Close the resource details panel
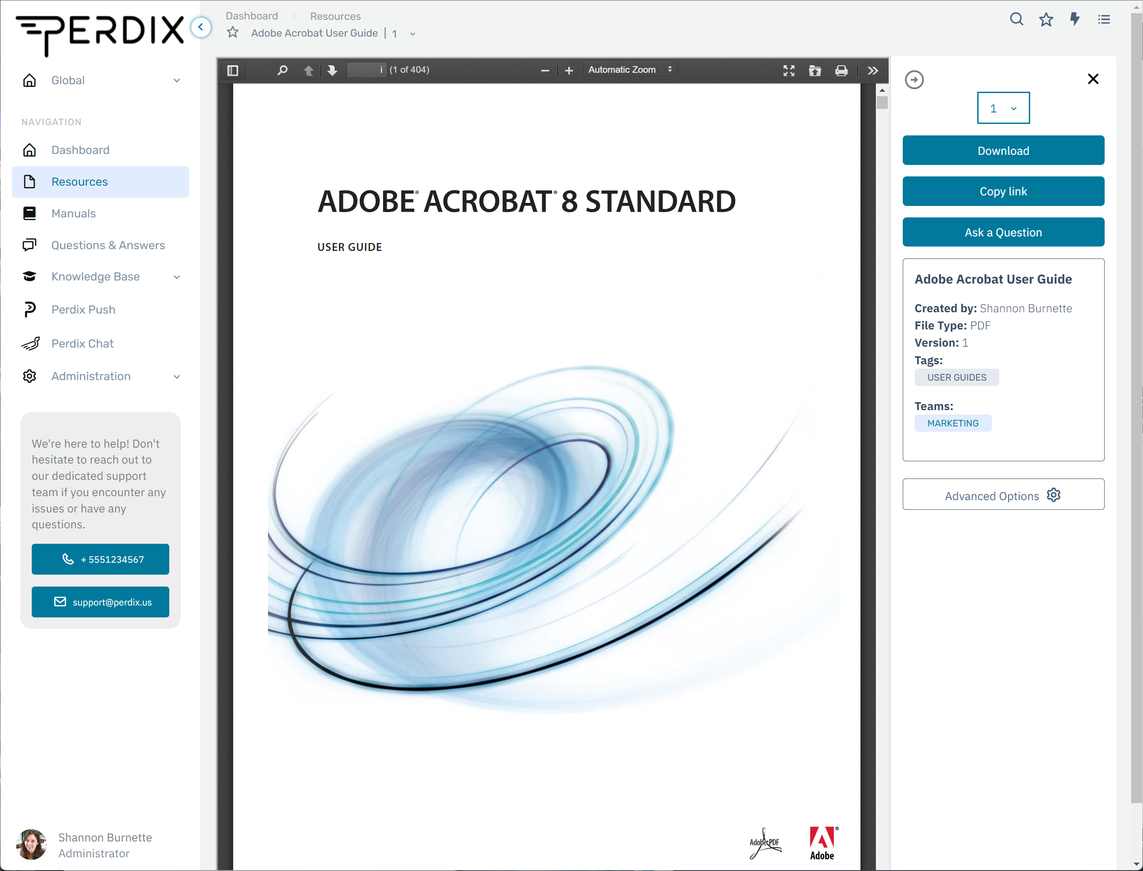The width and height of the screenshot is (1143, 871). (x=1093, y=79)
